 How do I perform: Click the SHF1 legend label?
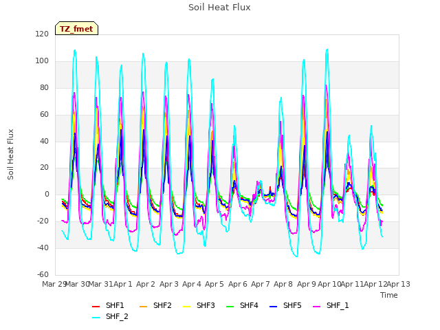coord(115,305)
